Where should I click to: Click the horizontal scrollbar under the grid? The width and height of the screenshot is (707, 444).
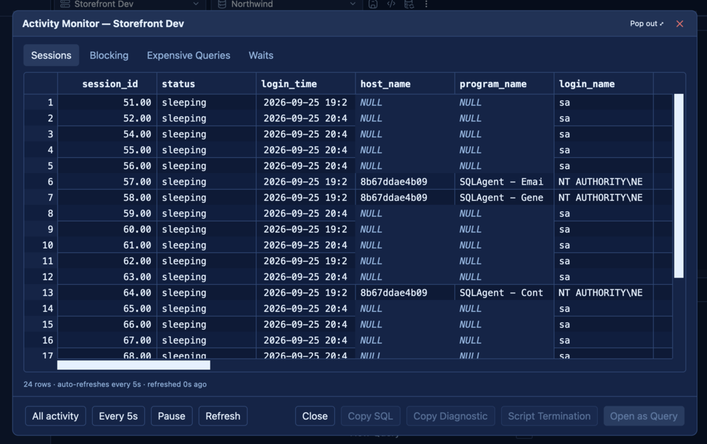(x=134, y=365)
